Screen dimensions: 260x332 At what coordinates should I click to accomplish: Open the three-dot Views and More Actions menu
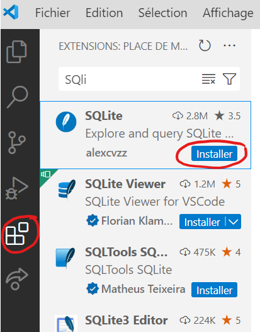[x=229, y=45]
